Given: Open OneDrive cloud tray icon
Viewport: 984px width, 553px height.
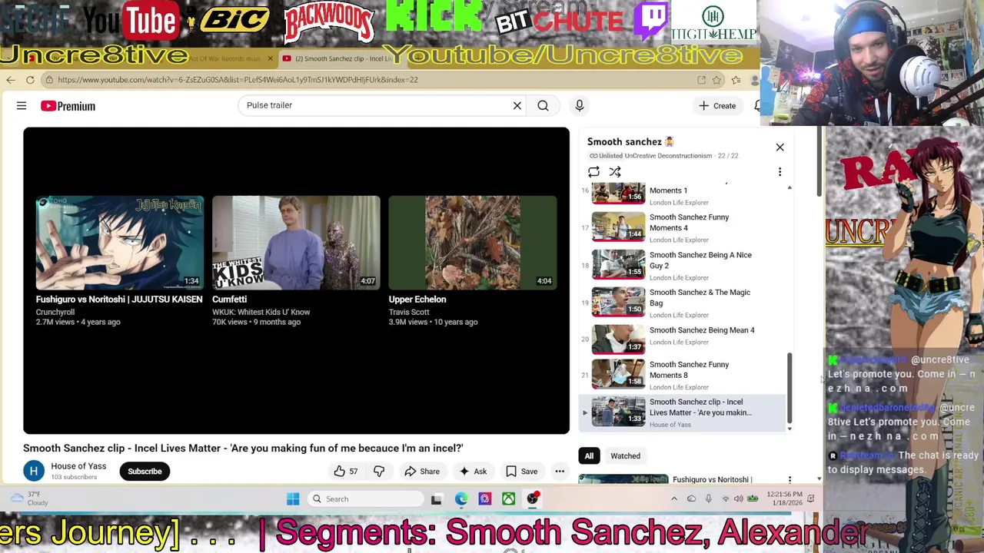Looking at the screenshot, I should tap(691, 499).
